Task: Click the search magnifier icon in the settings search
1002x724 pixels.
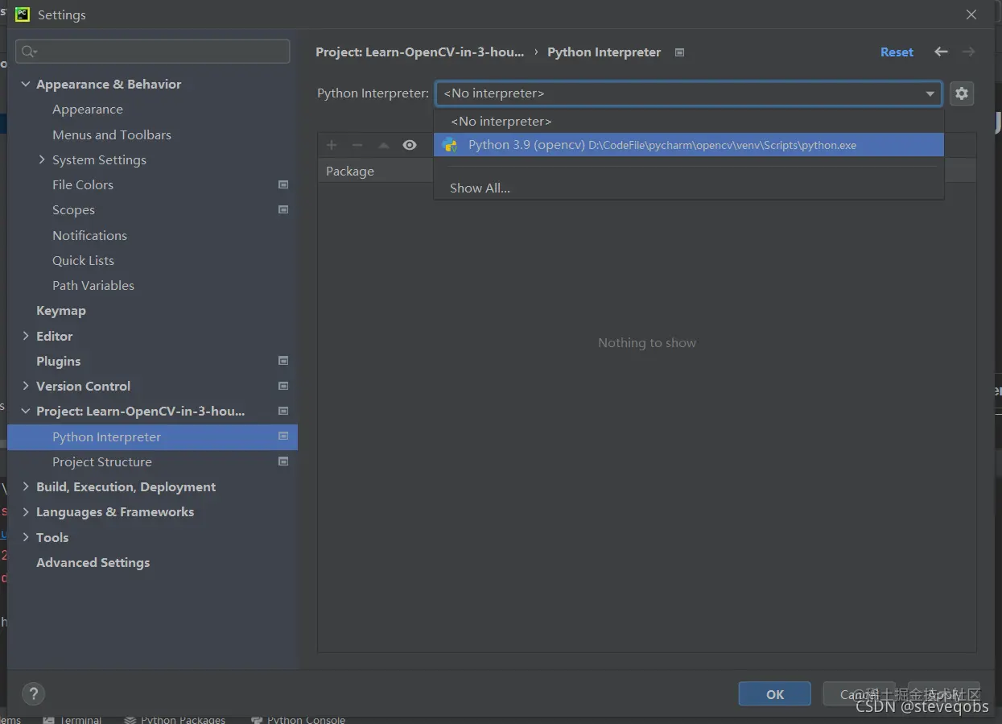Action: (29, 52)
